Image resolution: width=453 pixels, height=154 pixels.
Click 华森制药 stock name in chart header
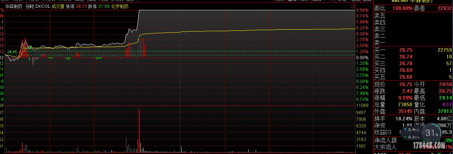pyautogui.click(x=13, y=6)
